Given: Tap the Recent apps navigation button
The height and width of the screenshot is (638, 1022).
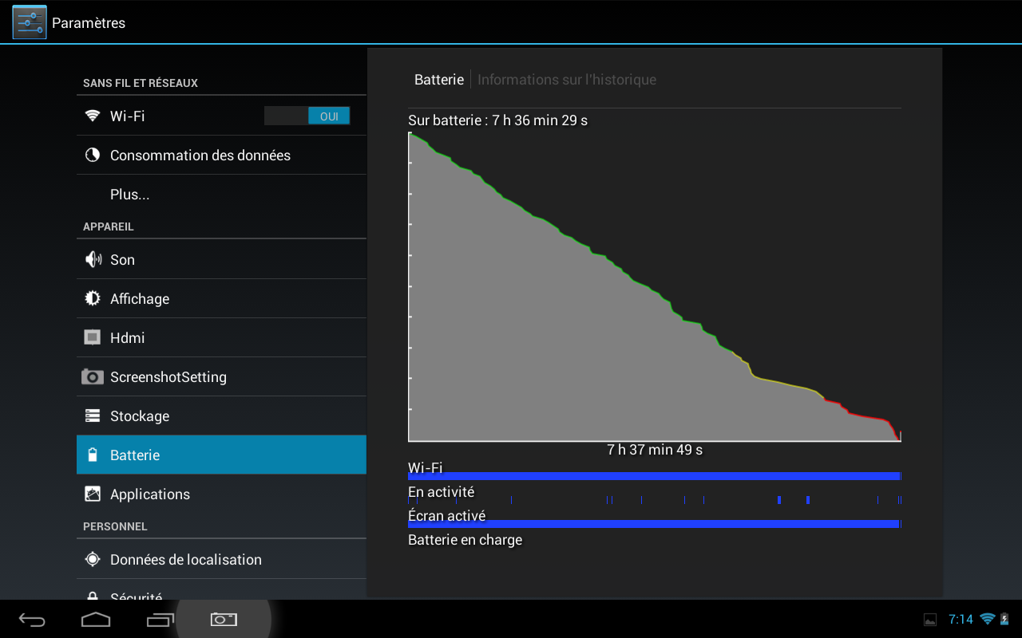Looking at the screenshot, I should pos(160,619).
